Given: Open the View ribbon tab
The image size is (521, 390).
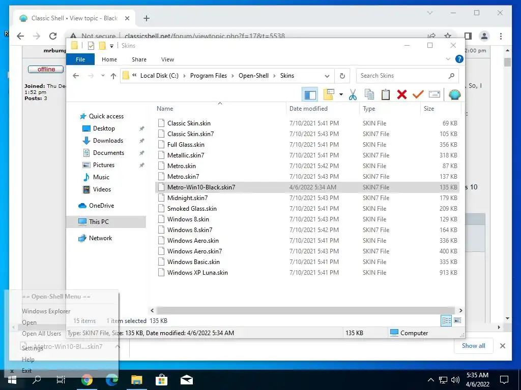Looking at the screenshot, I should pyautogui.click(x=167, y=59).
